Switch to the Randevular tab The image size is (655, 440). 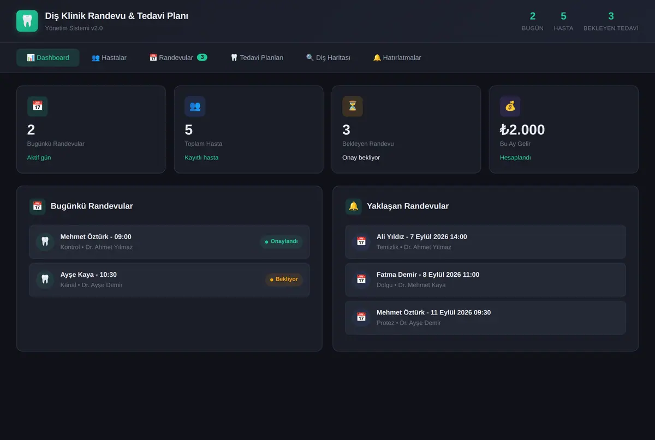coord(178,57)
